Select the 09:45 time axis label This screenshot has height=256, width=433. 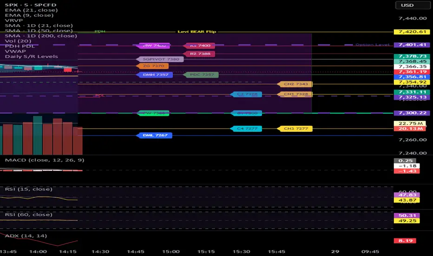pyautogui.click(x=370, y=251)
